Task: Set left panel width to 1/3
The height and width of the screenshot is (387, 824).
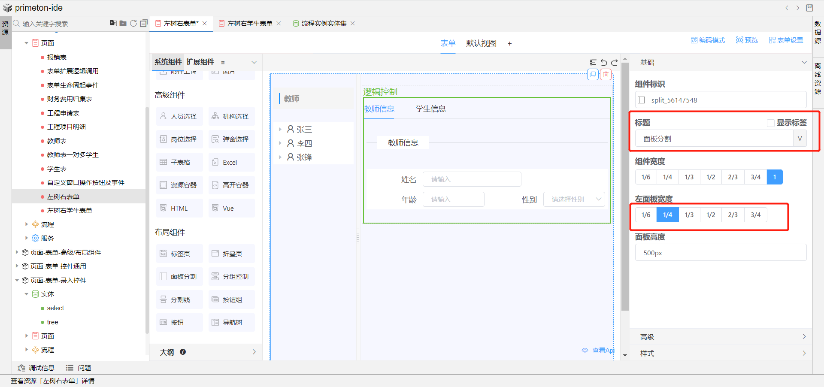Action: coord(689,215)
